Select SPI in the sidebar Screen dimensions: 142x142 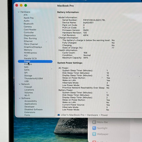26,73
